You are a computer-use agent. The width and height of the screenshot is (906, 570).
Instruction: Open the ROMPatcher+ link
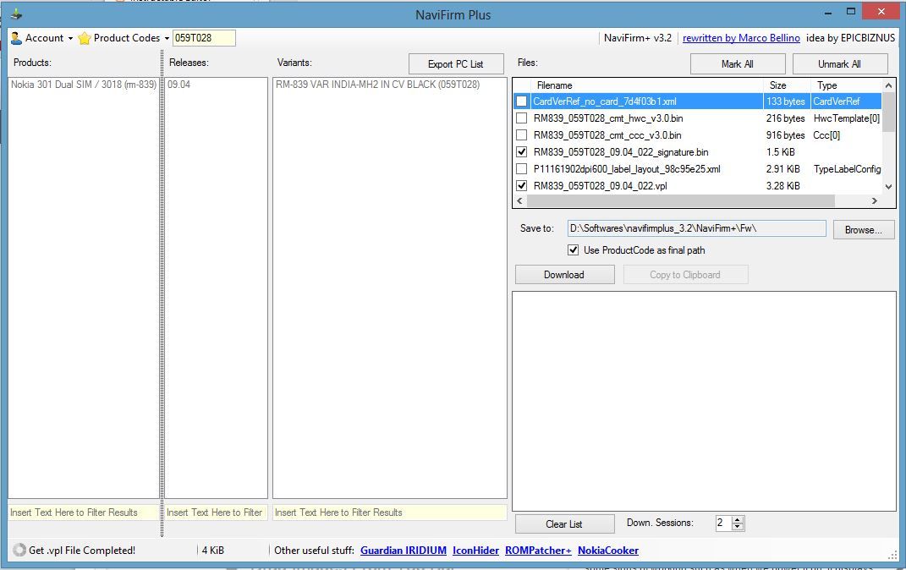538,551
